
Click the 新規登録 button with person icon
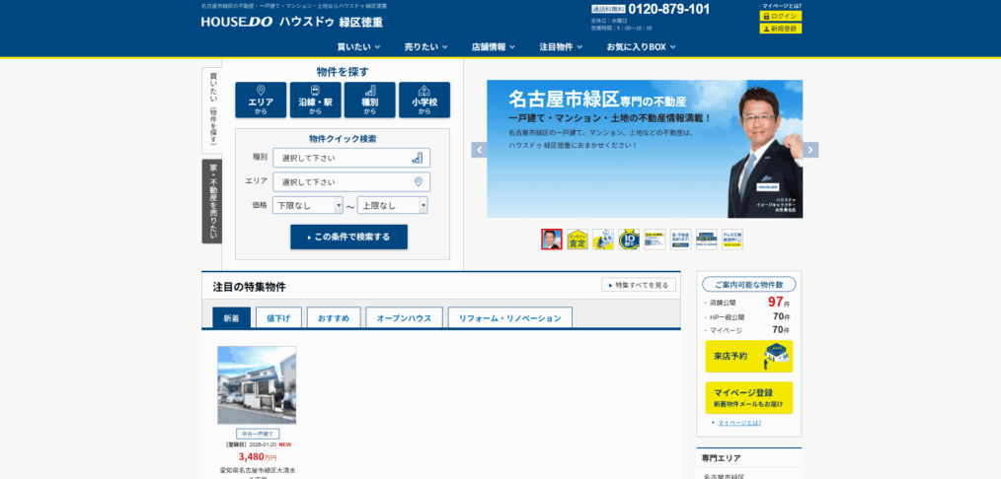(x=780, y=29)
